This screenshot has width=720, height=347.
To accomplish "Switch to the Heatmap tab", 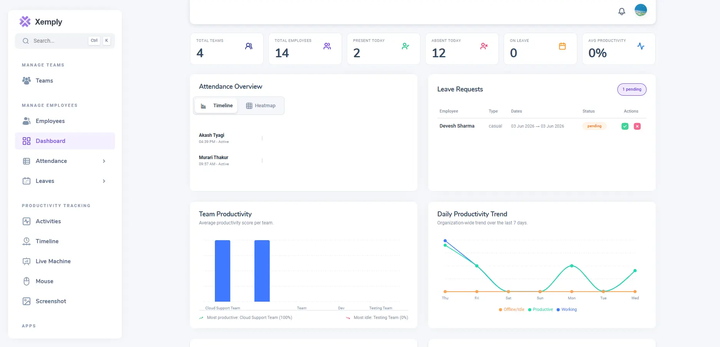I will [x=261, y=106].
